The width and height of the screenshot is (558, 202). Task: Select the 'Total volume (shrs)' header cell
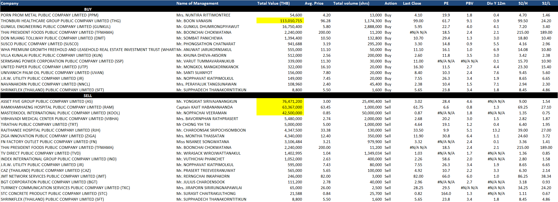(x=351, y=3)
